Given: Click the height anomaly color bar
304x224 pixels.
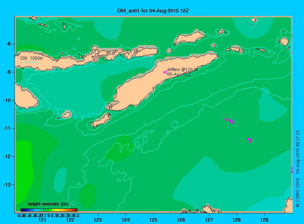Looking at the screenshot, I should 49,210.
